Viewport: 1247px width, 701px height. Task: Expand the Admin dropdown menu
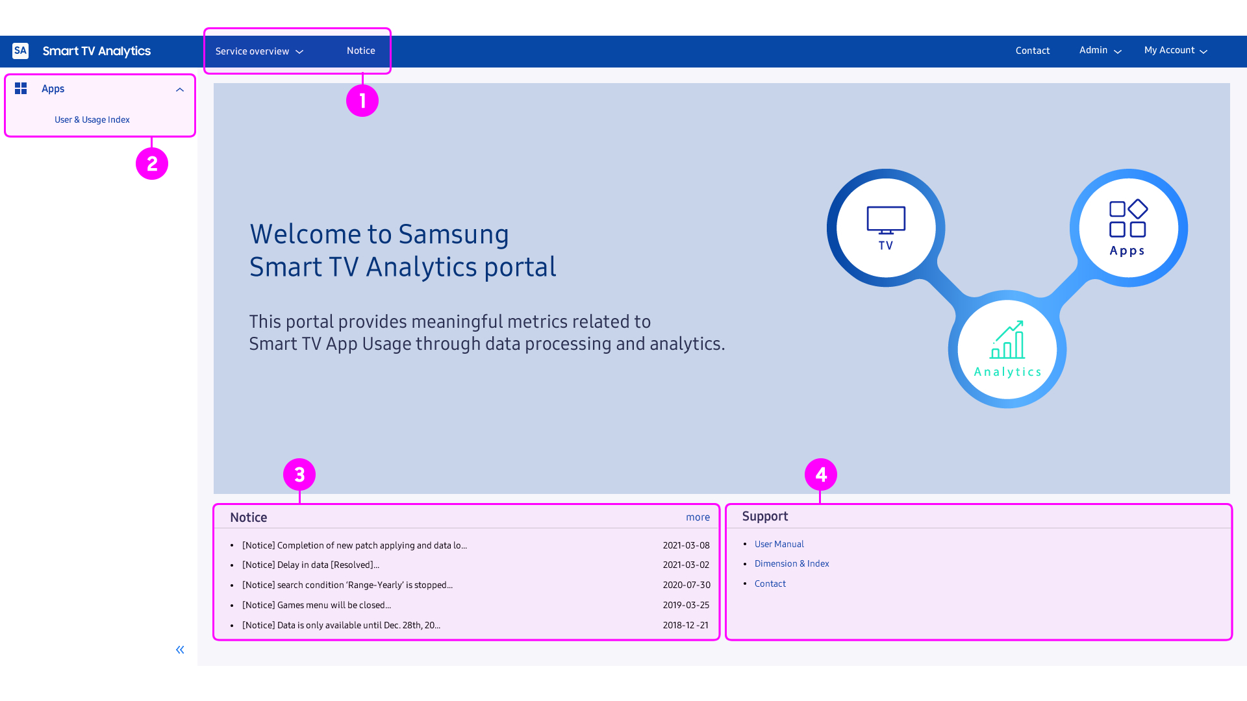tap(1099, 49)
